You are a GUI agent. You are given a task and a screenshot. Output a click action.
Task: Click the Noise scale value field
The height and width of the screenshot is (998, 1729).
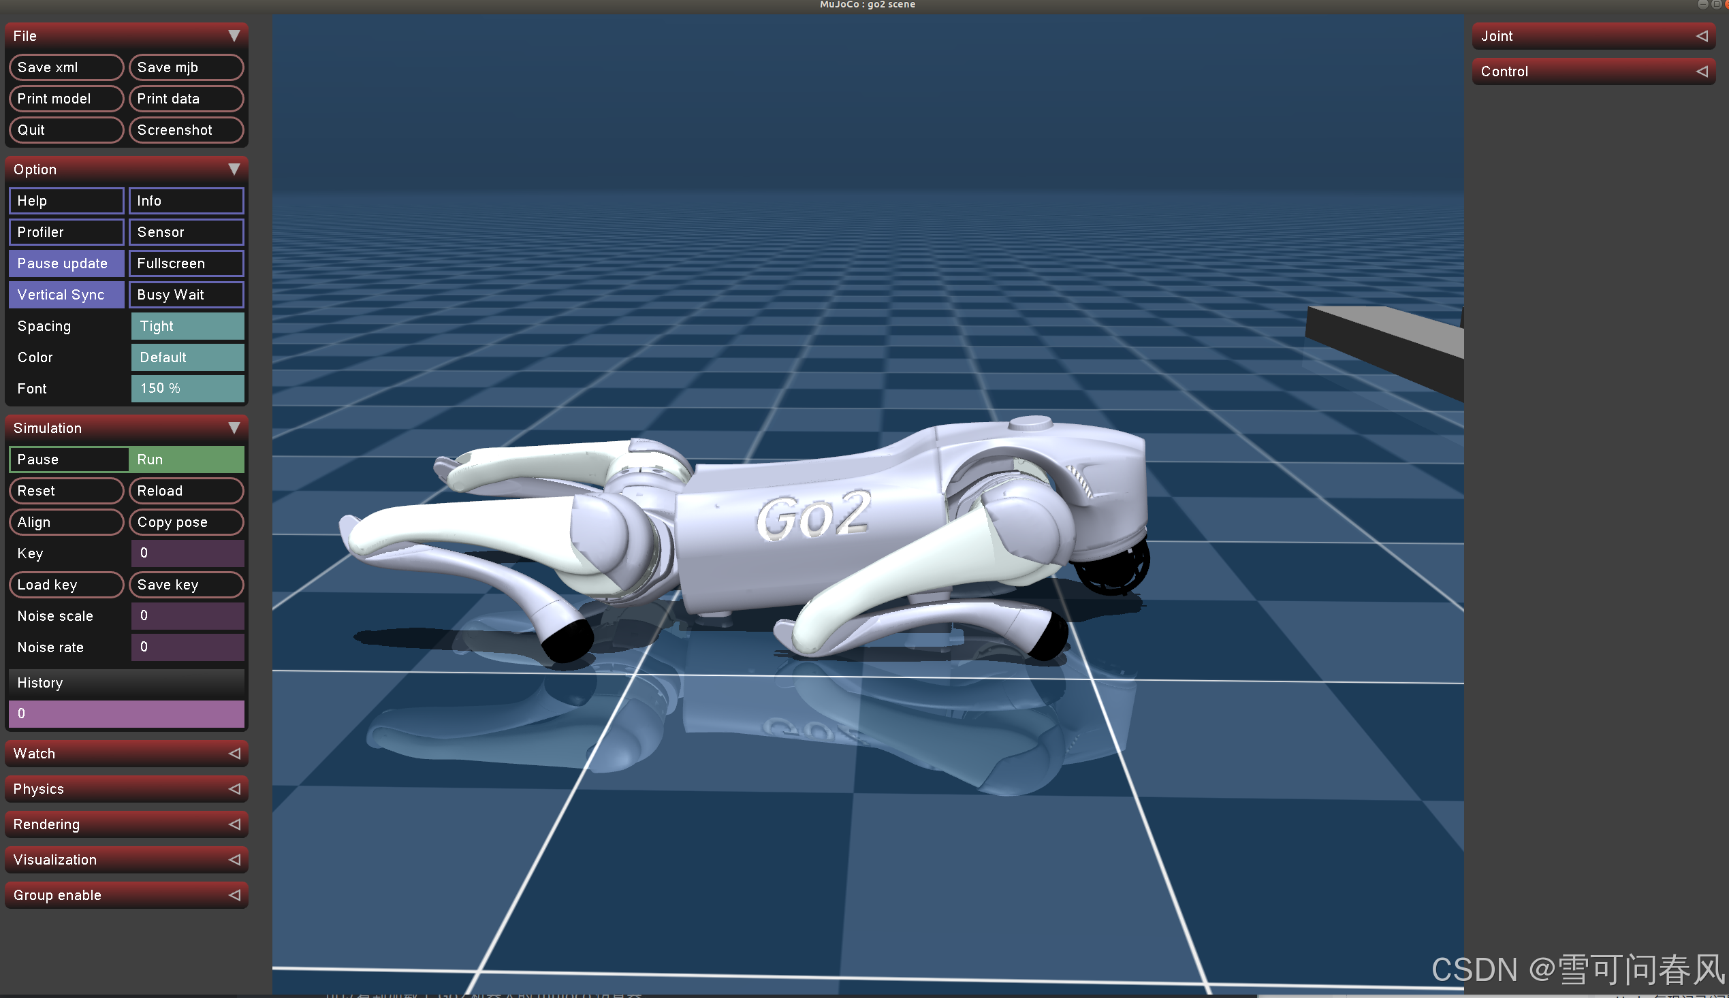[187, 615]
